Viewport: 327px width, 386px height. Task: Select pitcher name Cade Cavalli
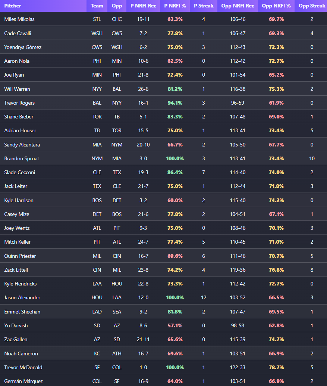(18, 34)
